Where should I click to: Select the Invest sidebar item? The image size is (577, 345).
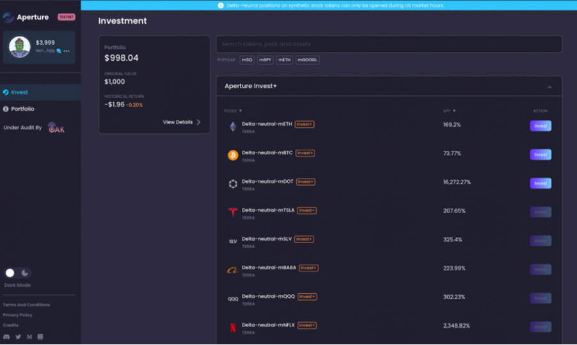click(40, 92)
